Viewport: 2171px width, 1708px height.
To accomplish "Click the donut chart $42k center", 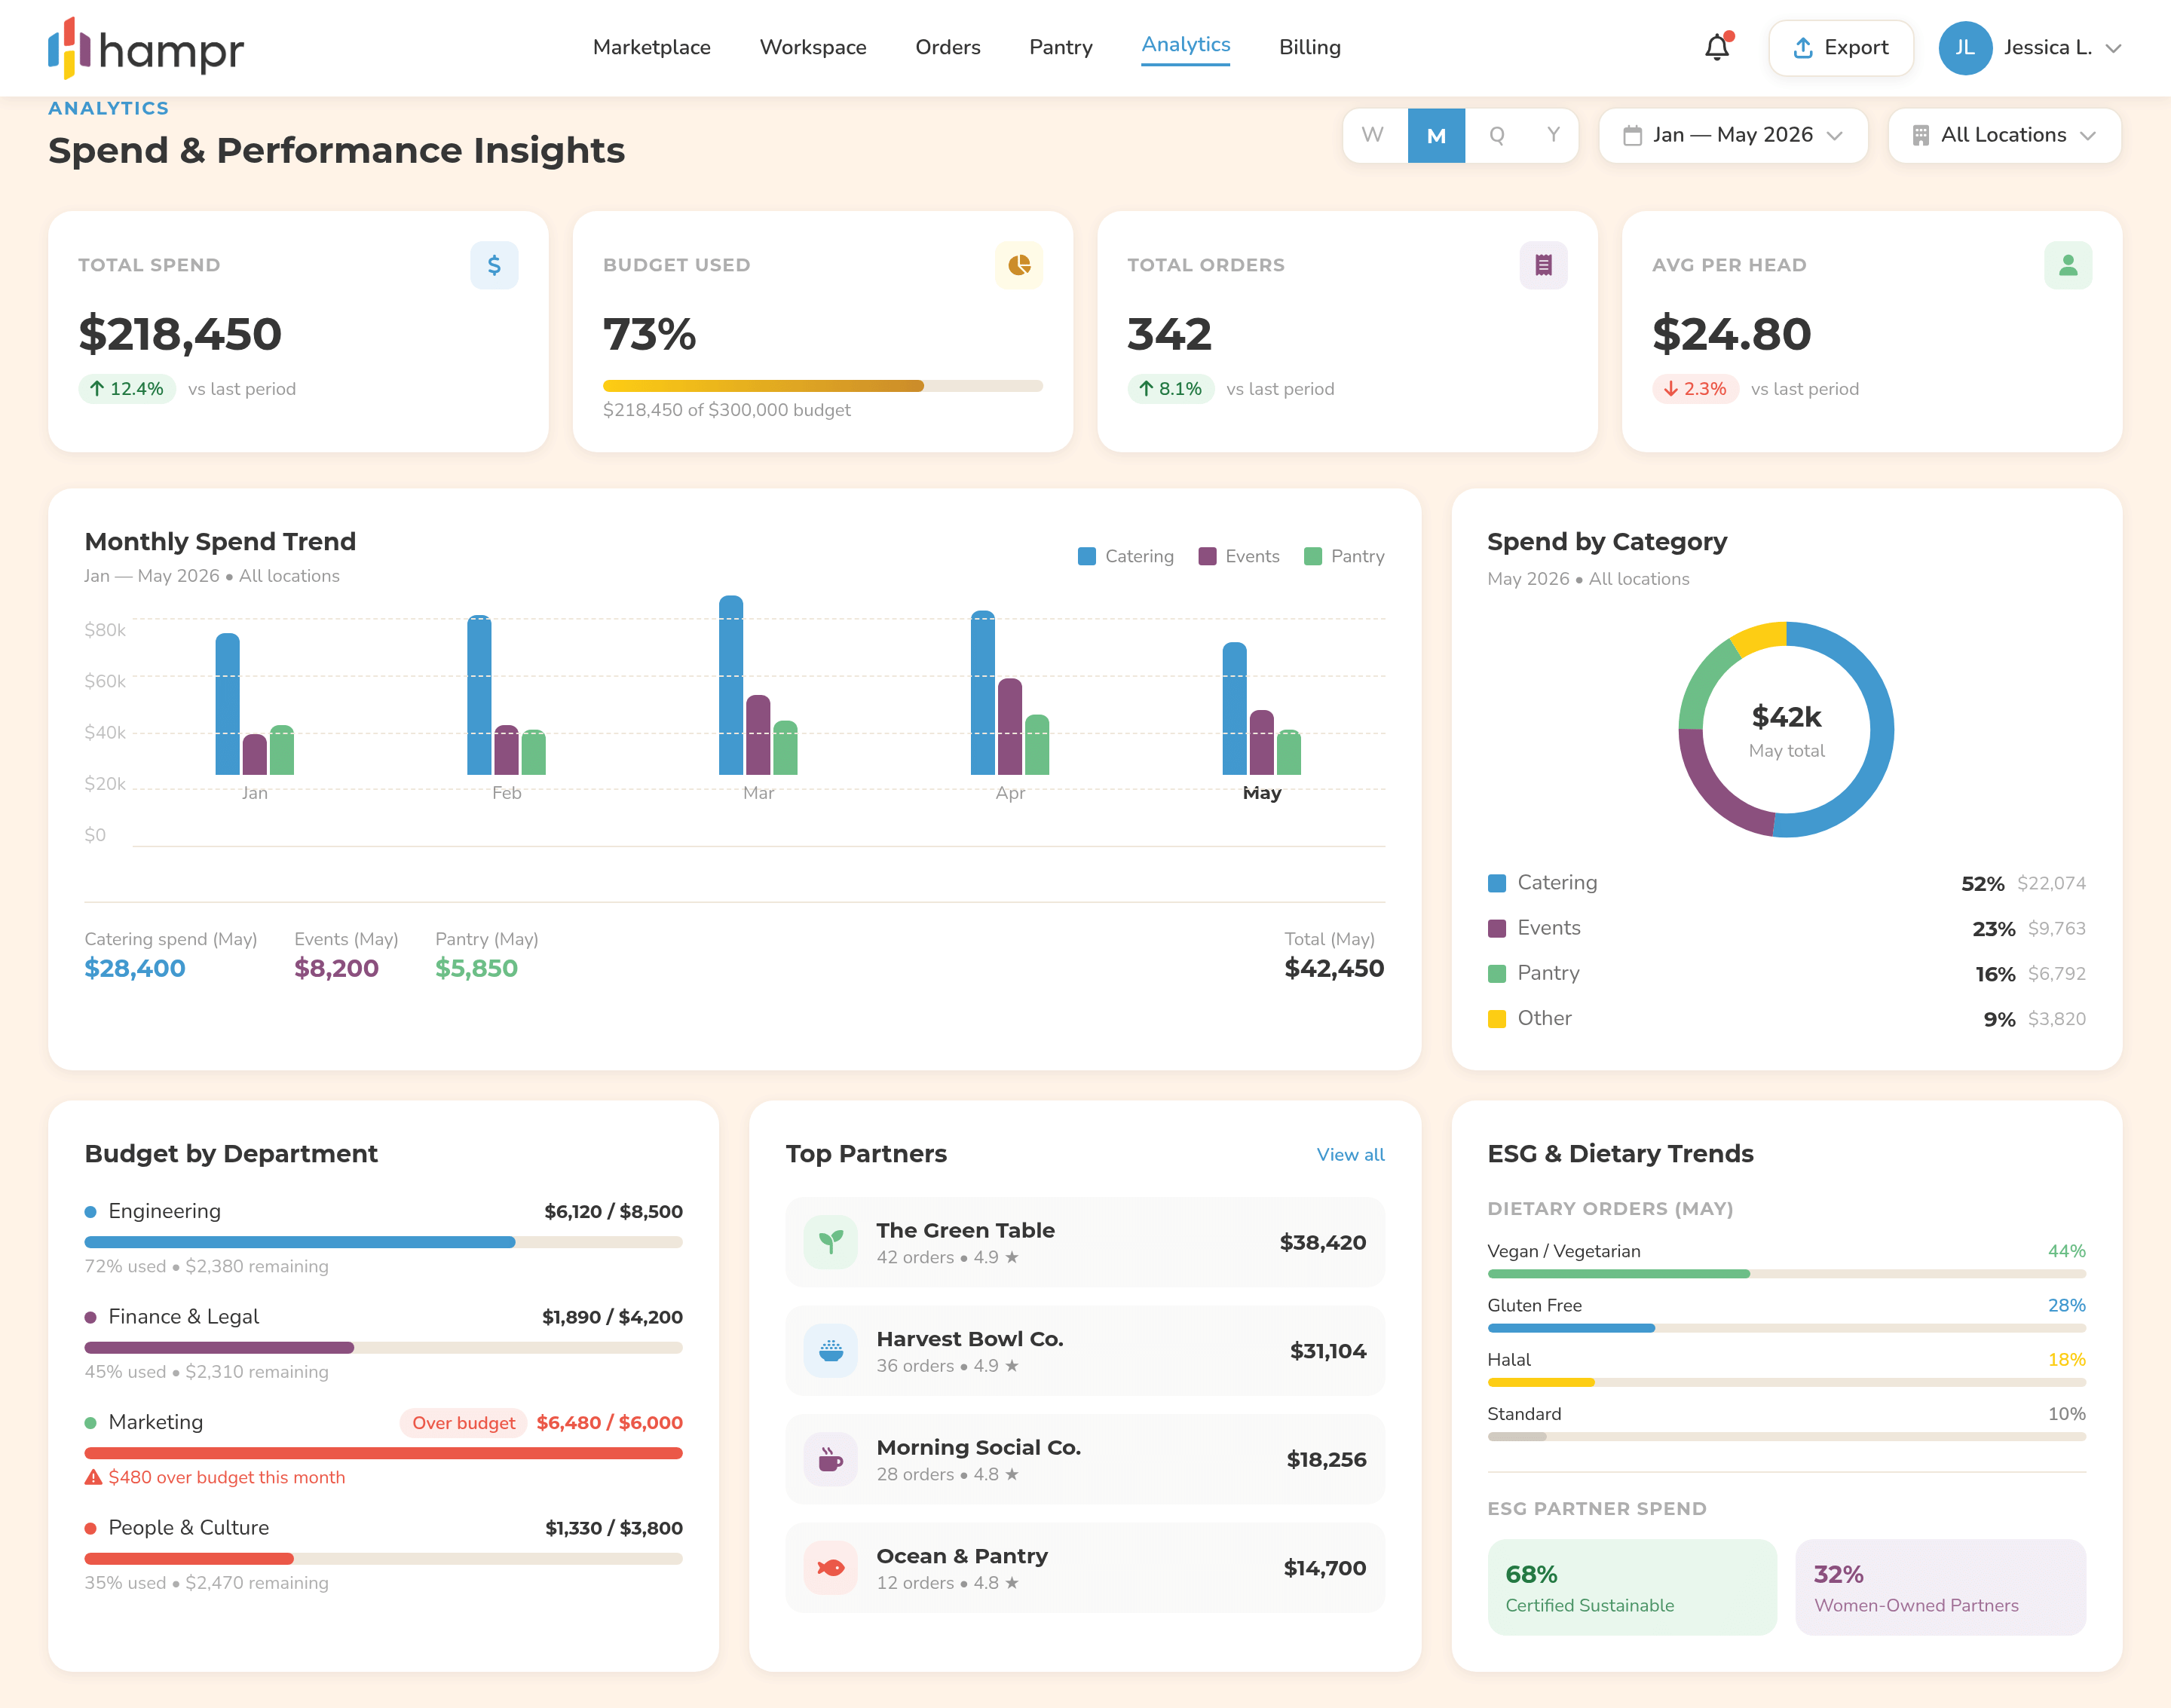I will [x=1786, y=730].
